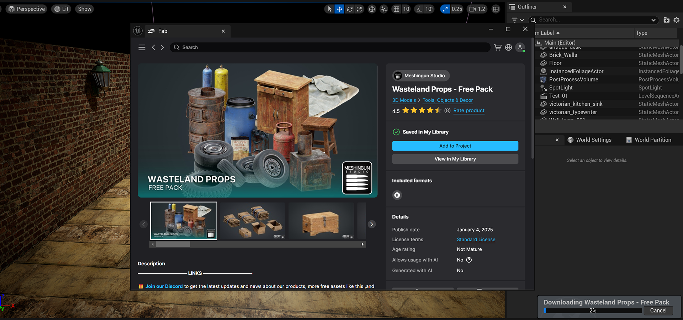Screen dimensions: 683x320
Task: Go forward in the Fab browser
Action: [x=162, y=47]
